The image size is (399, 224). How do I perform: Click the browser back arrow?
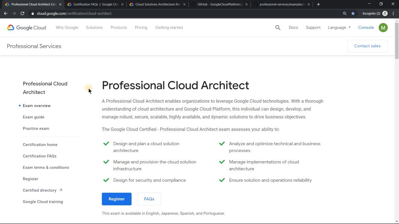6,13
